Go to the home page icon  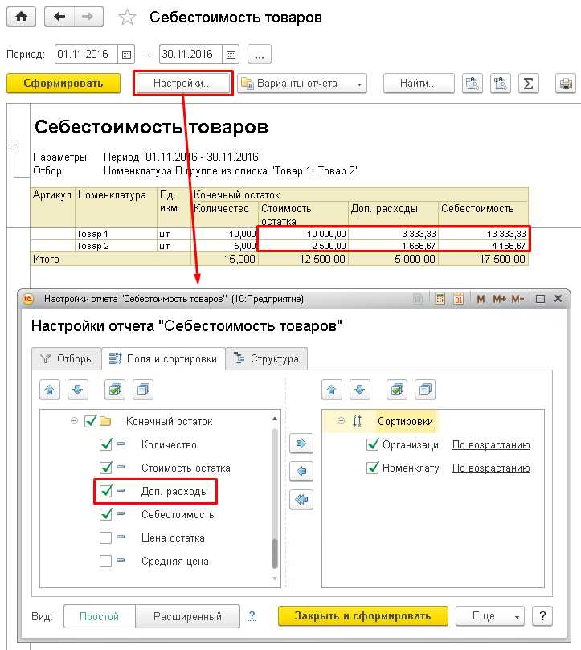(x=21, y=17)
